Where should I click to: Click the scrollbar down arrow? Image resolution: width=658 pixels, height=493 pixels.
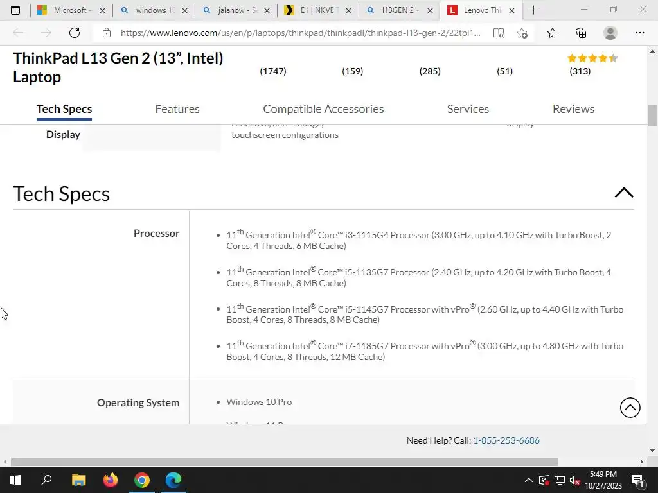652,451
